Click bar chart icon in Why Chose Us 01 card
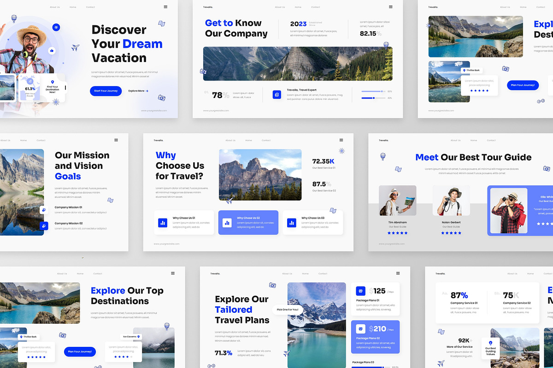 click(162, 223)
